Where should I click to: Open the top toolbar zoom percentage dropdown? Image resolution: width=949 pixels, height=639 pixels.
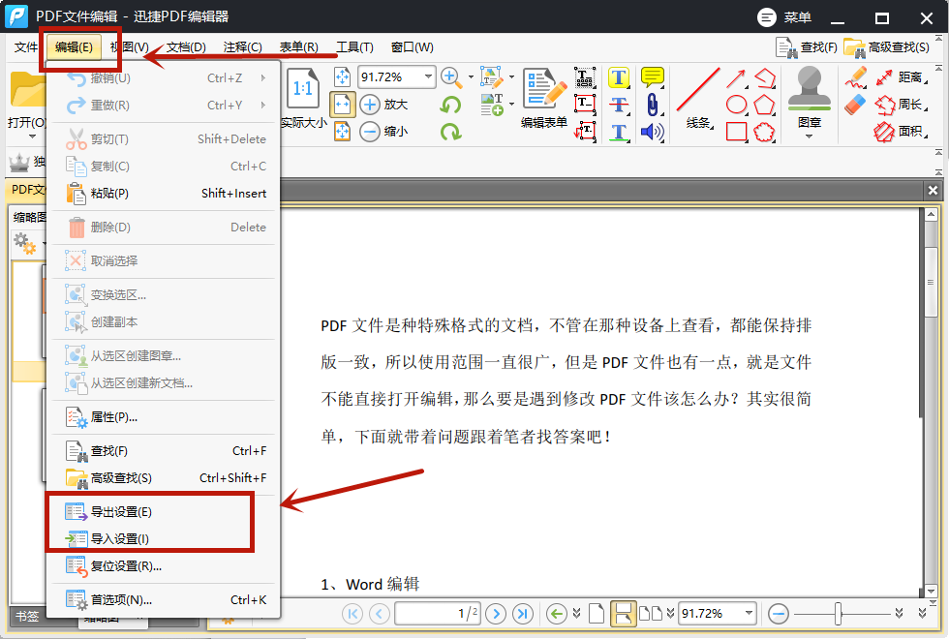click(x=427, y=77)
